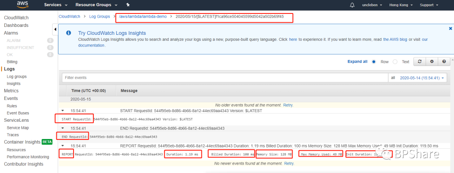Viewport: 454px width, 173px height.
Task: Collapse the sidebar with the arrow tab
Action: (55, 29)
